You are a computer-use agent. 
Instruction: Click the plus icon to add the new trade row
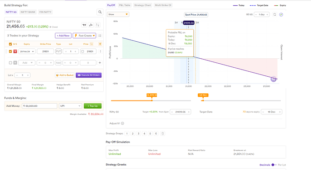[x=100, y=63]
